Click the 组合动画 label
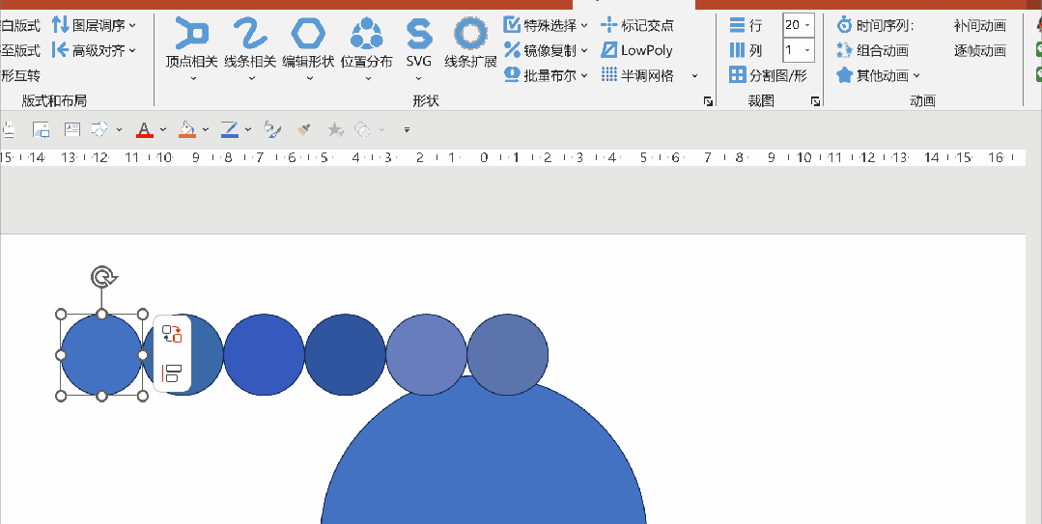 point(883,50)
